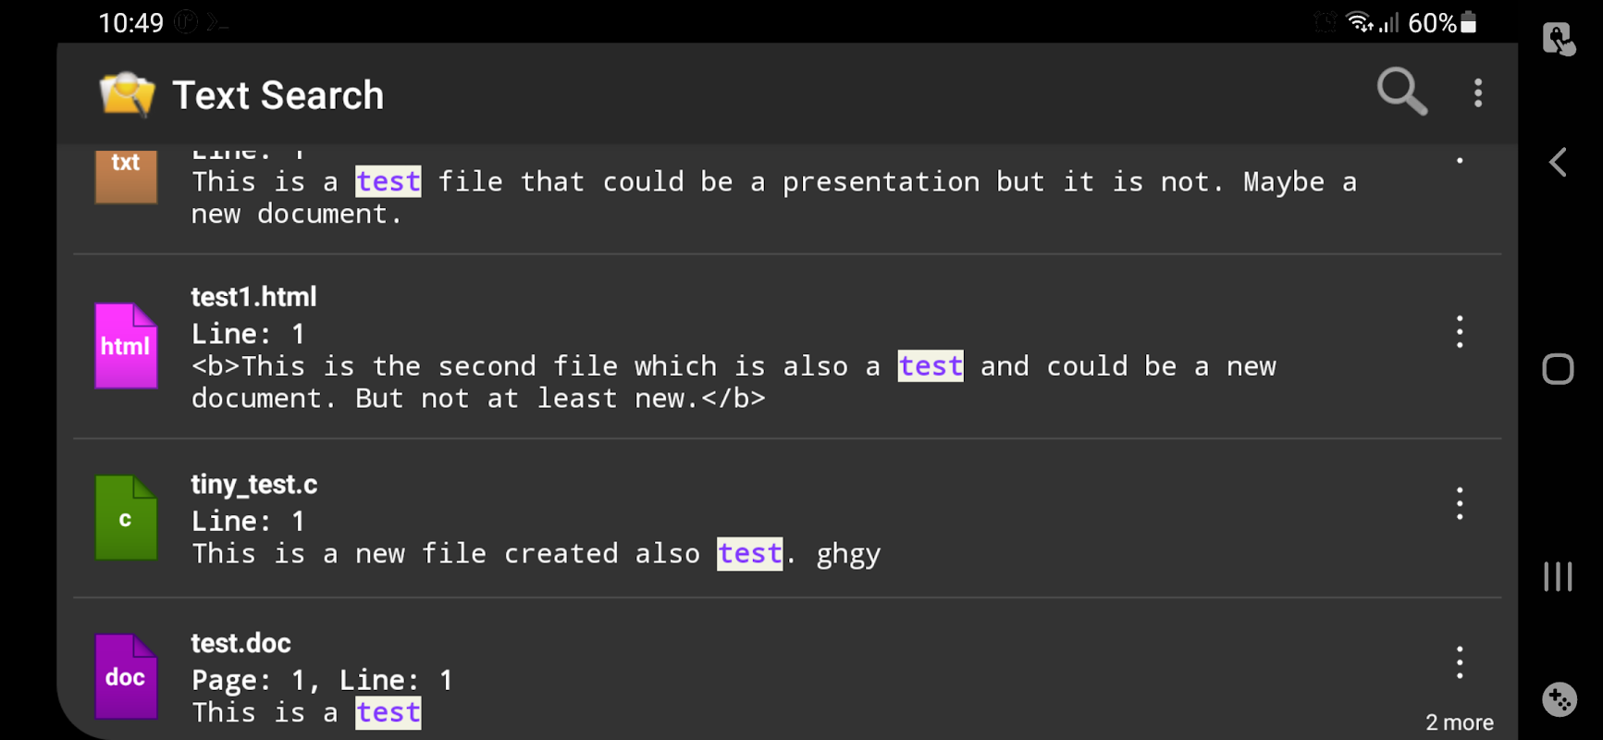Open options menu for tiny_test.c result

[1460, 503]
